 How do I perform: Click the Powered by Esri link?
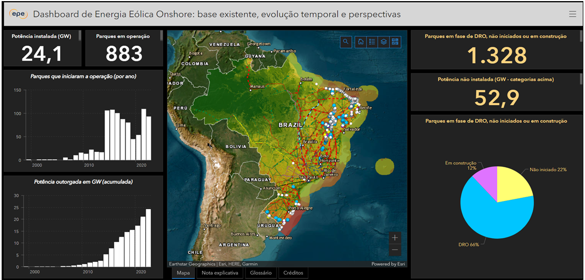coord(388,264)
